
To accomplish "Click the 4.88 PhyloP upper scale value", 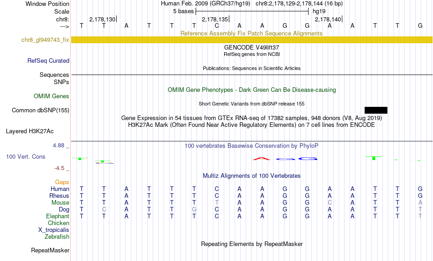I will [58, 145].
